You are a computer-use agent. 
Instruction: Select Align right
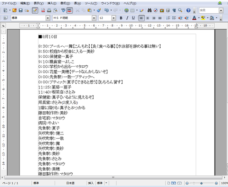[x=154, y=18]
